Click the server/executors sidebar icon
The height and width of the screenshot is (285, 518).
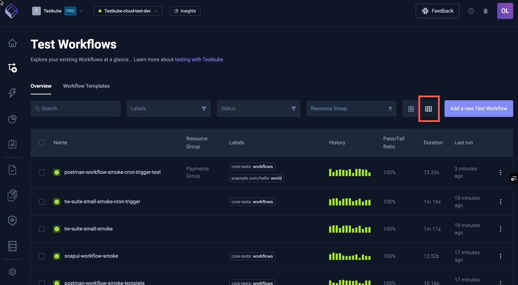(x=12, y=246)
